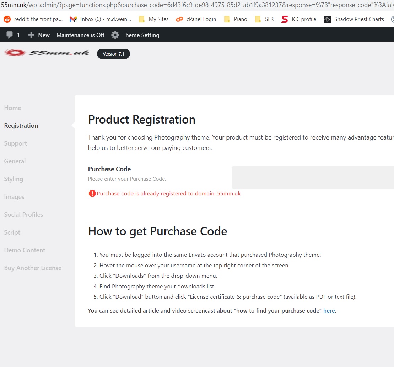Open the My Sites bookmark folder
The image size is (394, 367).
(x=153, y=19)
